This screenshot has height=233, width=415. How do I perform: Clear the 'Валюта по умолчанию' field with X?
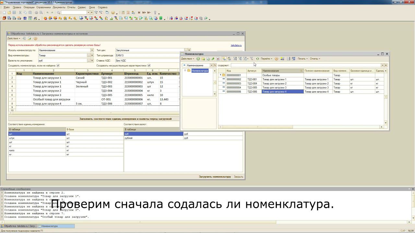click(x=92, y=61)
